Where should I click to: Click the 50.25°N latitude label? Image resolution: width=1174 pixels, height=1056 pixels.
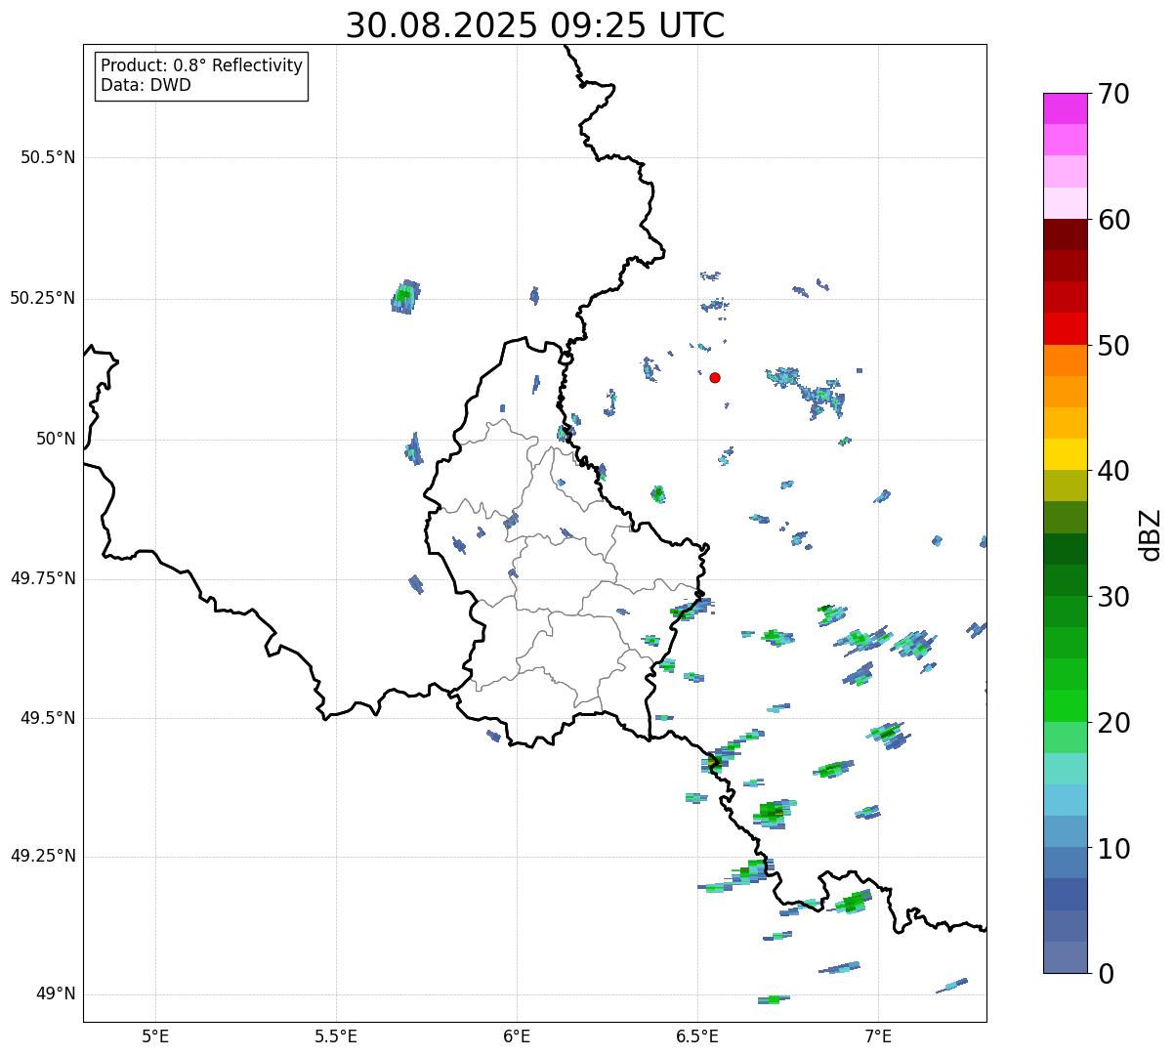point(43,298)
